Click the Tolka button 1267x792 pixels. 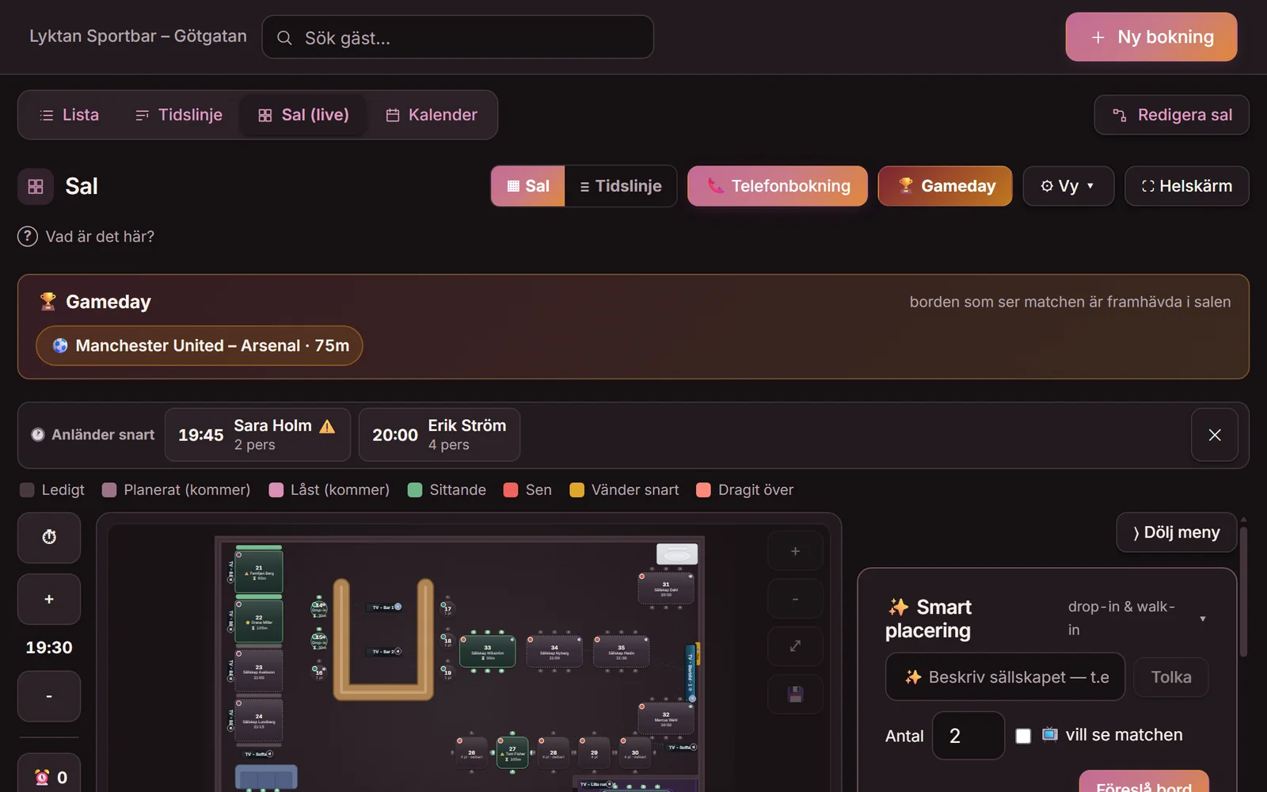pyautogui.click(x=1171, y=677)
